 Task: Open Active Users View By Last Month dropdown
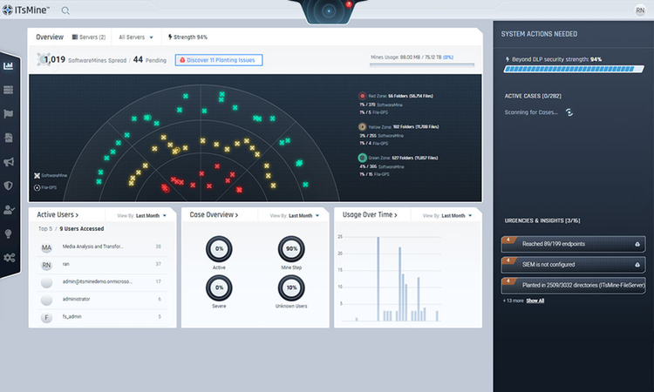(x=142, y=216)
